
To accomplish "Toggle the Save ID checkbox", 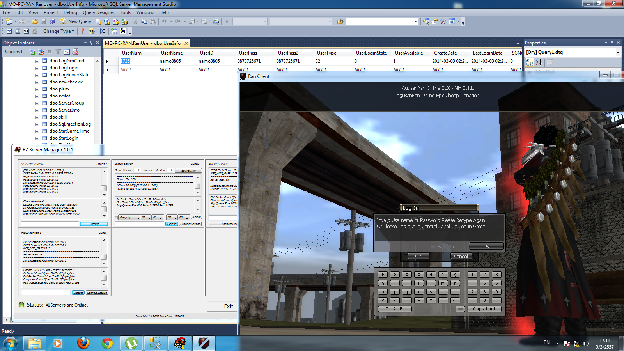I will (x=433, y=246).
